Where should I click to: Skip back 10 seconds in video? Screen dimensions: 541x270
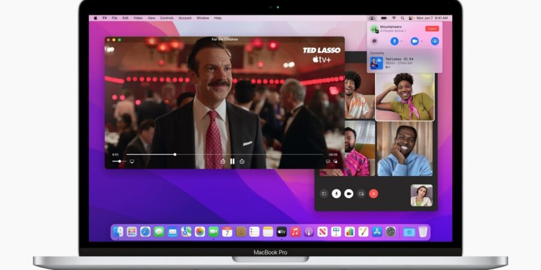[222, 161]
